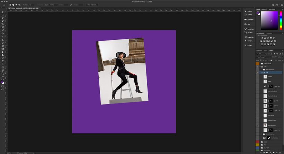This screenshot has height=154, width=284.
Task: Expand the Shoe Shadows layer group
Action: (x=261, y=134)
